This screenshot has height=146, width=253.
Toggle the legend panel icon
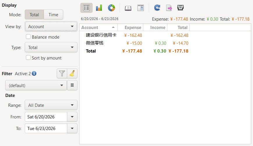pyautogui.click(x=141, y=8)
